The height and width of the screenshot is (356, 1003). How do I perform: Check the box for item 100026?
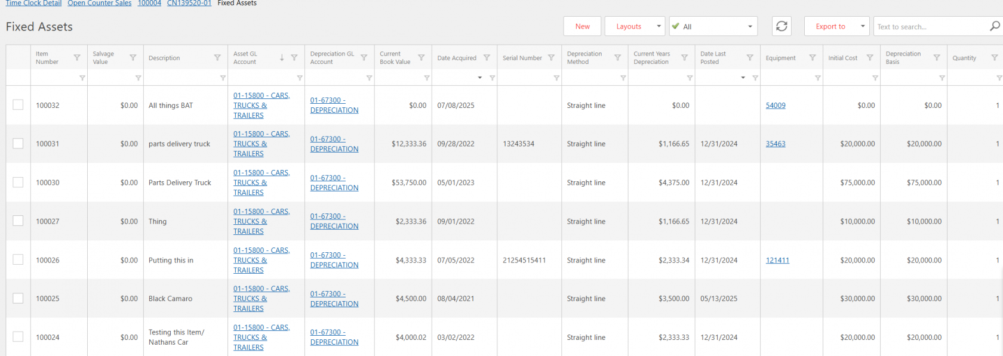[18, 259]
